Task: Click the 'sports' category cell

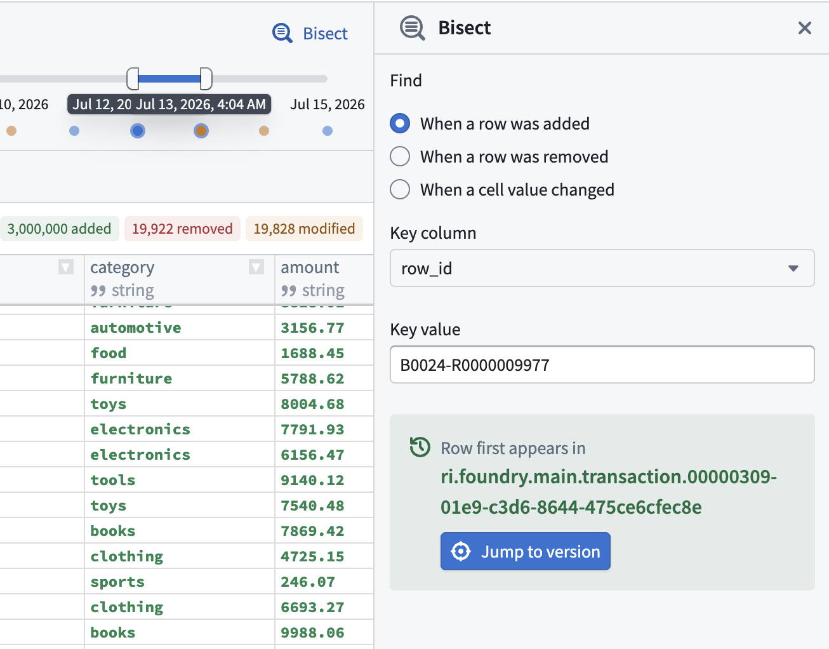Action: tap(180, 582)
